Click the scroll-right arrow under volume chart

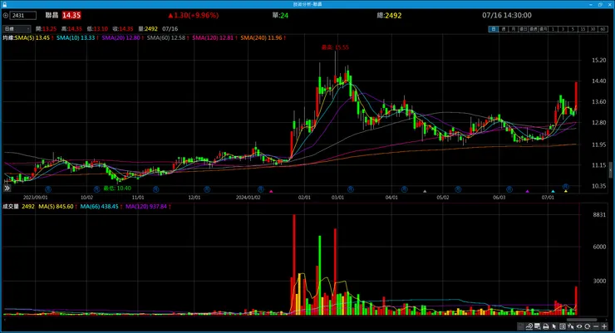pyautogui.click(x=606, y=320)
